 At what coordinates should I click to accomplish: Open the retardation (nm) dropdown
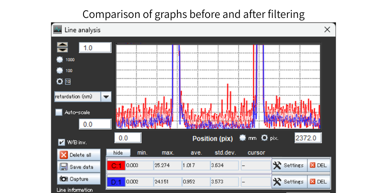coord(106,97)
